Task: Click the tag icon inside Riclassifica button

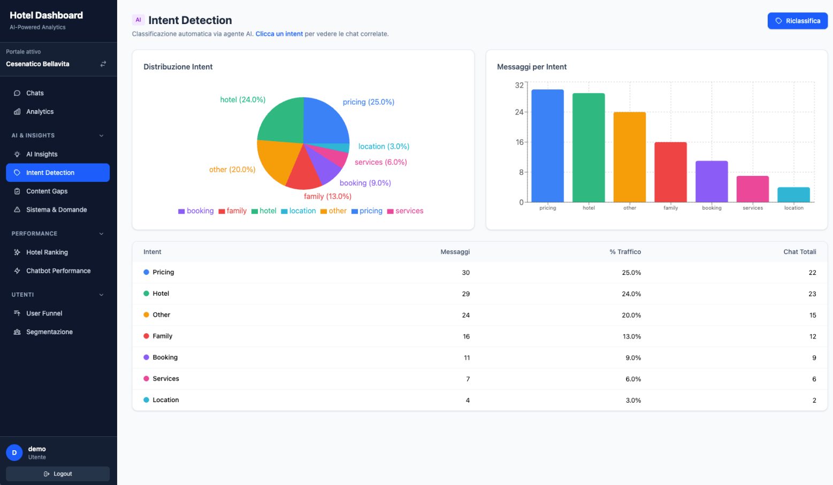Action: click(779, 21)
